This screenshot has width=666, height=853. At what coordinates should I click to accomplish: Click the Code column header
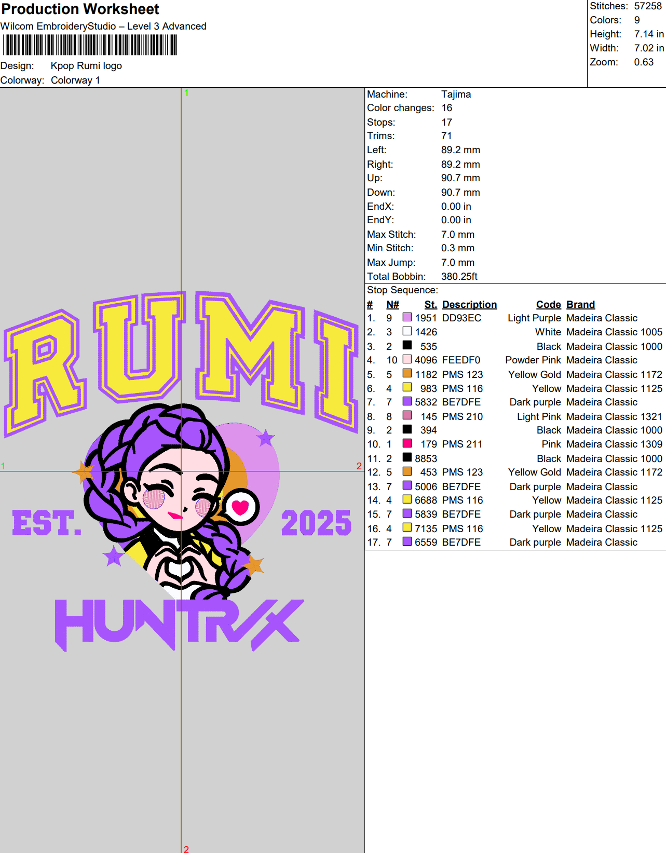coord(548,304)
